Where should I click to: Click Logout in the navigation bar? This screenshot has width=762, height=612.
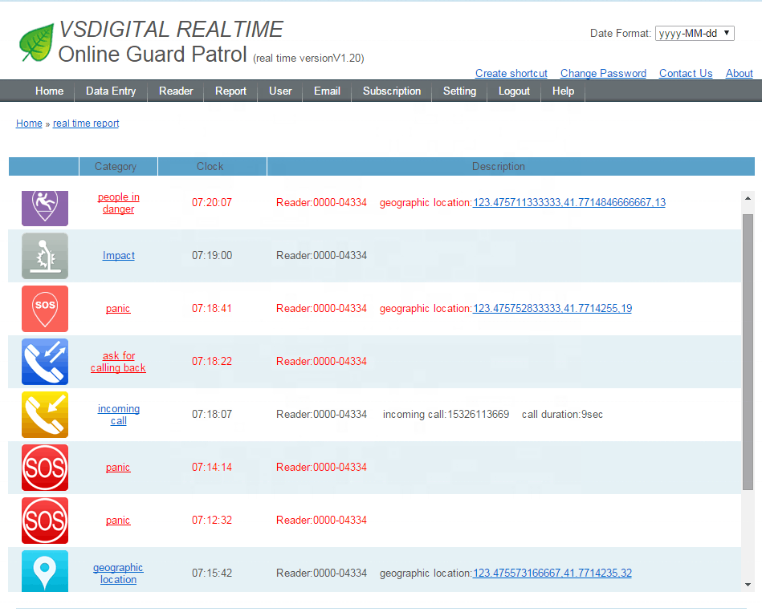click(514, 91)
